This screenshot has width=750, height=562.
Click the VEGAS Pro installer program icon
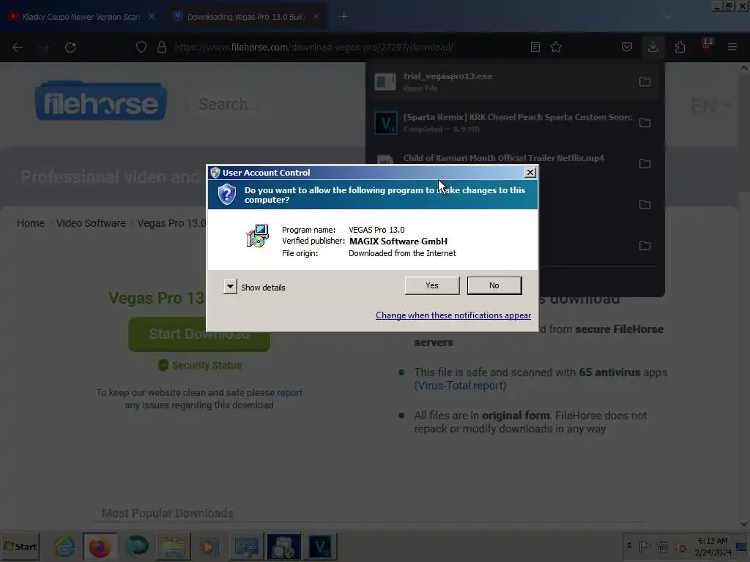[x=257, y=236]
